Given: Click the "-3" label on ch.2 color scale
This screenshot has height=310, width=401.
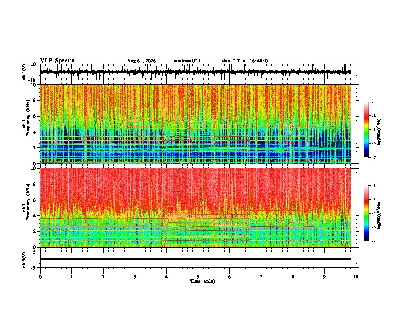Looking at the screenshot, I should click(x=373, y=186).
